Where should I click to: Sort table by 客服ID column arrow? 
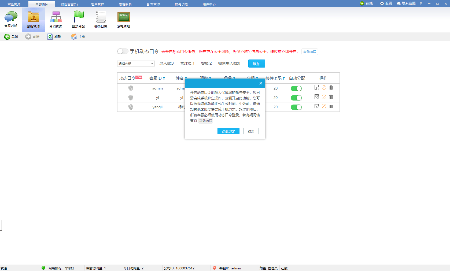[x=164, y=78]
